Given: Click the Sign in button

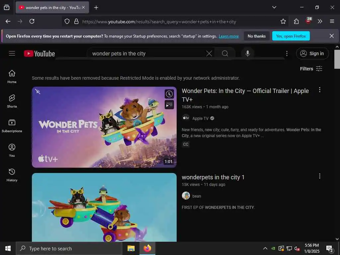Looking at the screenshot, I should pos(312,53).
